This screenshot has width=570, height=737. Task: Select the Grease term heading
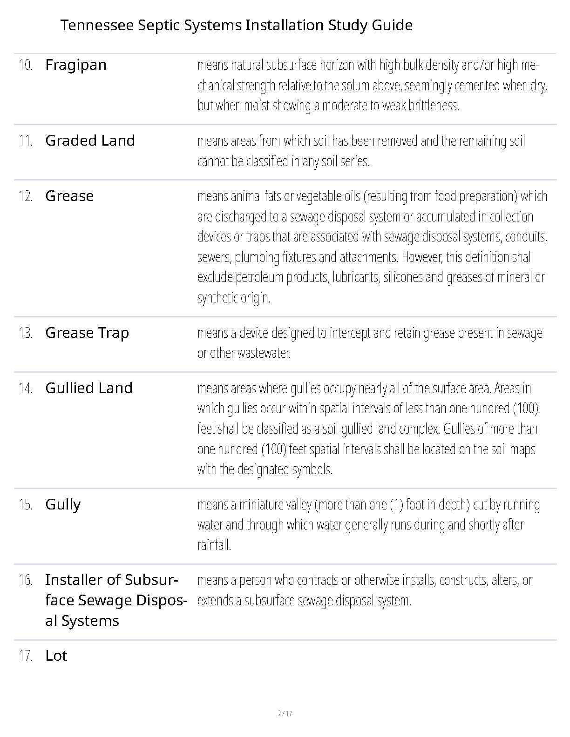pos(69,196)
